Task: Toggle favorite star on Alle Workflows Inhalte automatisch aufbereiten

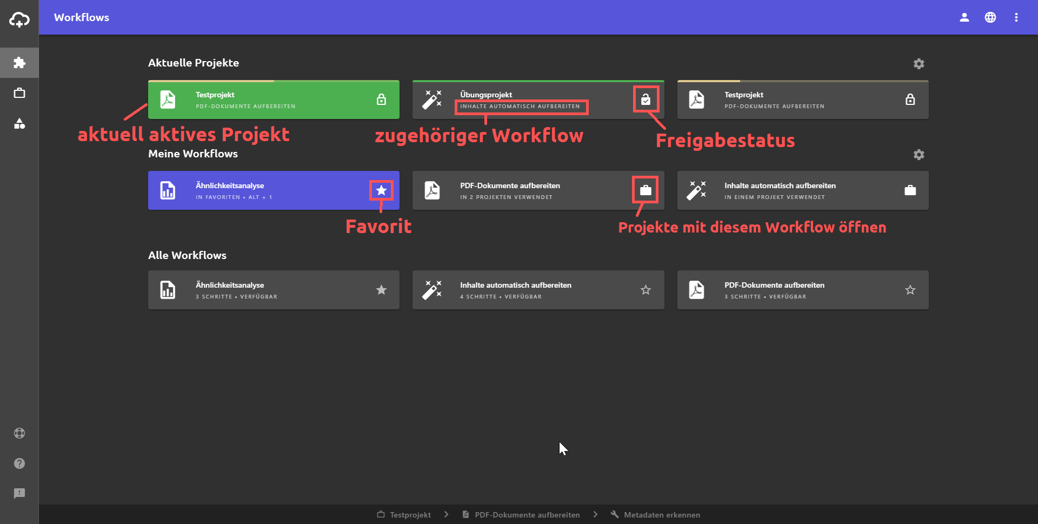Action: (646, 290)
